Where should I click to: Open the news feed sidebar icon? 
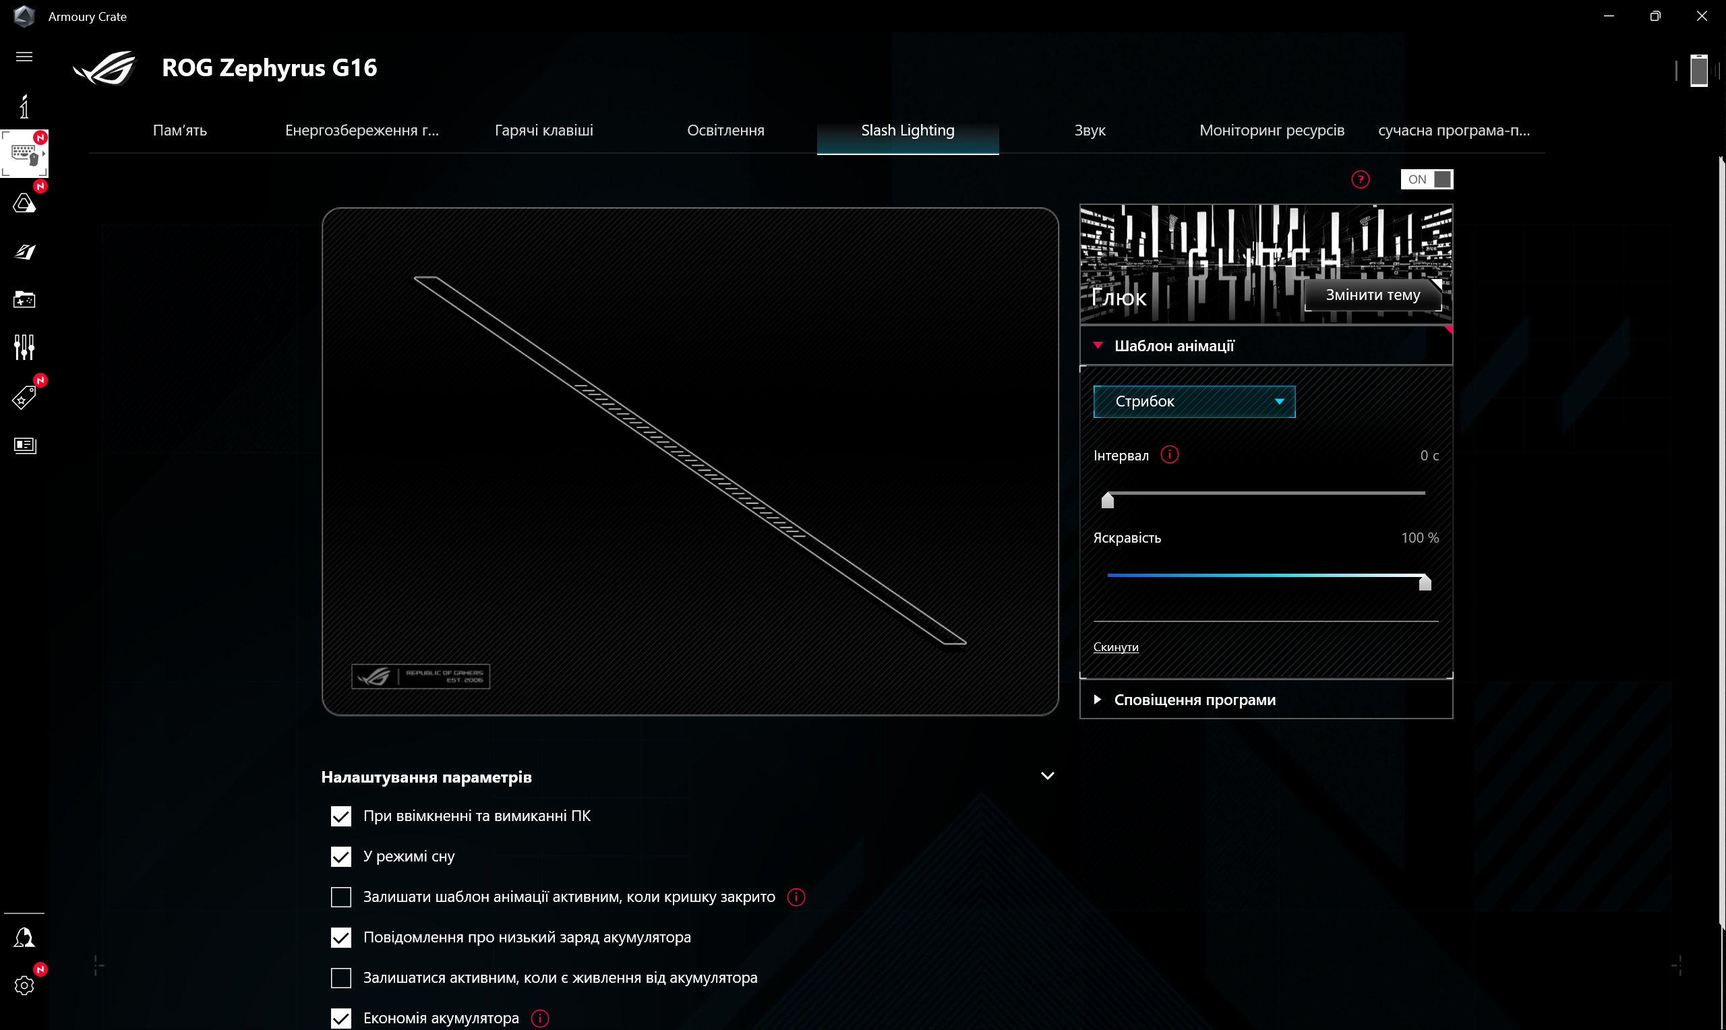(25, 445)
